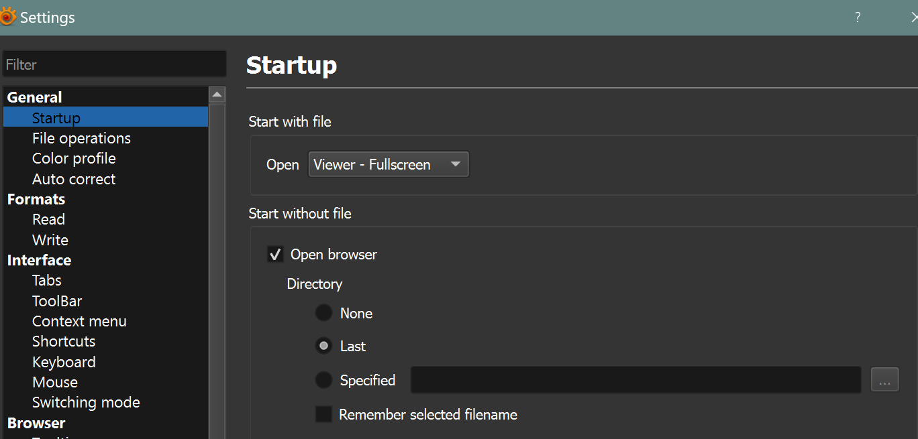Image resolution: width=918 pixels, height=439 pixels.
Task: Select the Formats category heading
Action: [36, 199]
